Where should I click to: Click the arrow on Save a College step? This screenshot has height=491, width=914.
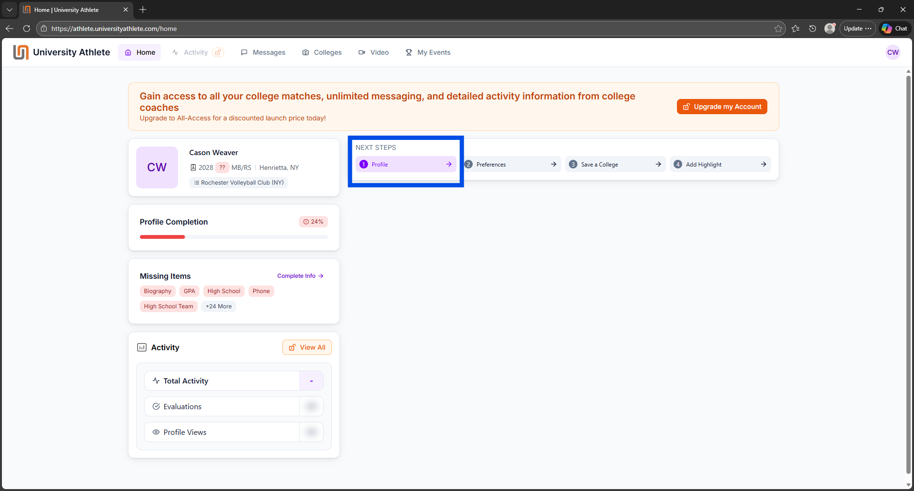pos(658,164)
